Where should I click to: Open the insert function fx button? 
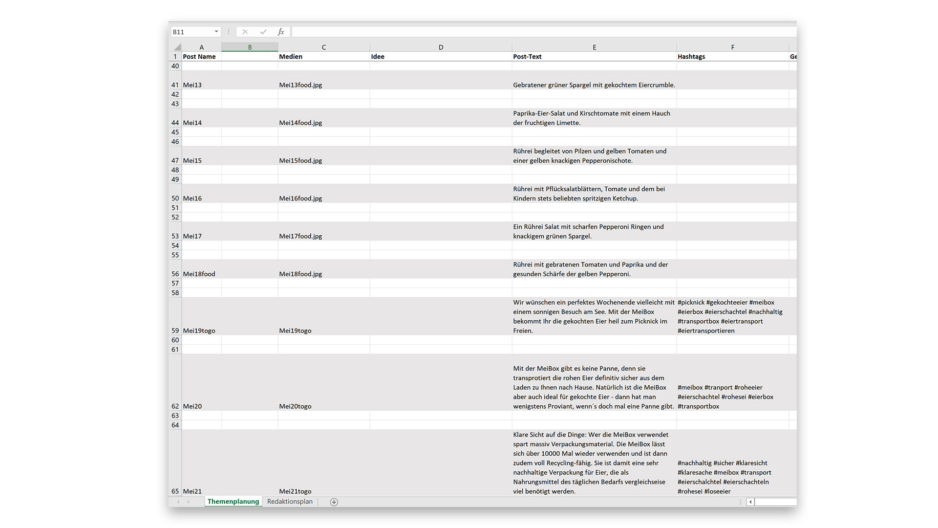281,32
